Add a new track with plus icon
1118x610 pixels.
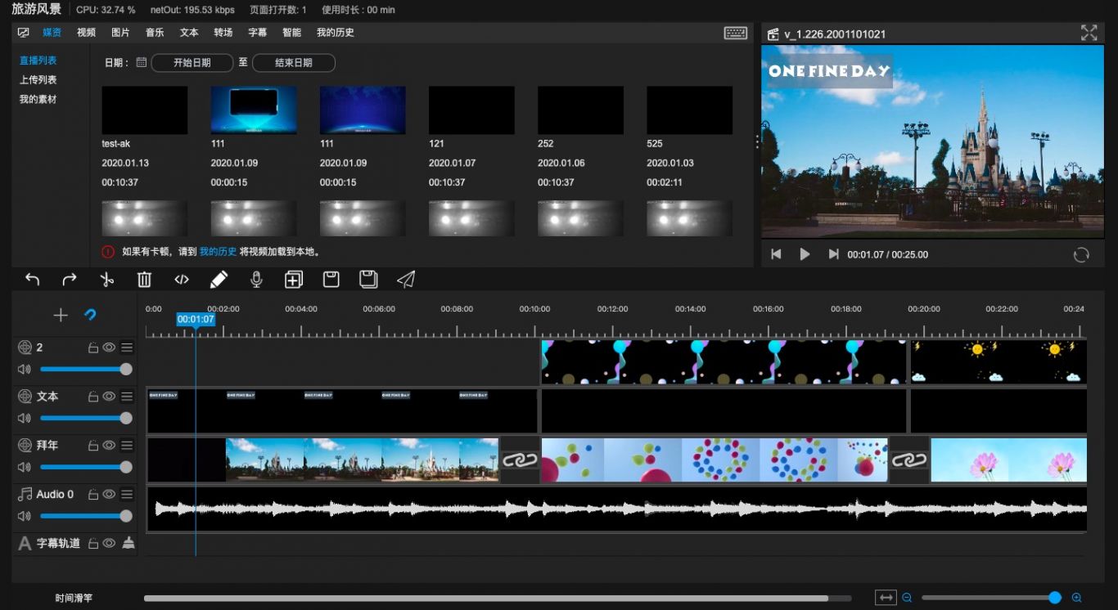click(x=61, y=315)
